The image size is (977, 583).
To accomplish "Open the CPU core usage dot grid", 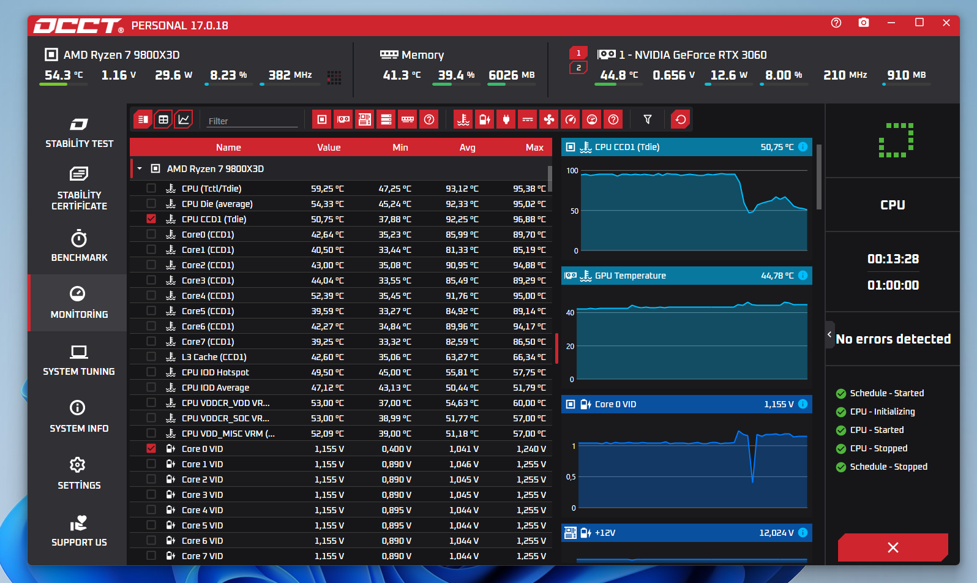I will [x=334, y=77].
